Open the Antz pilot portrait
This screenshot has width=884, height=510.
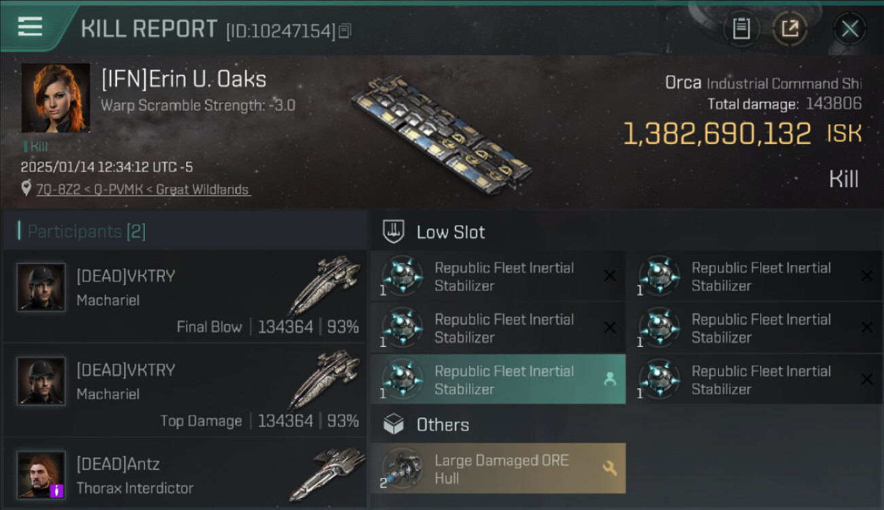tap(41, 474)
